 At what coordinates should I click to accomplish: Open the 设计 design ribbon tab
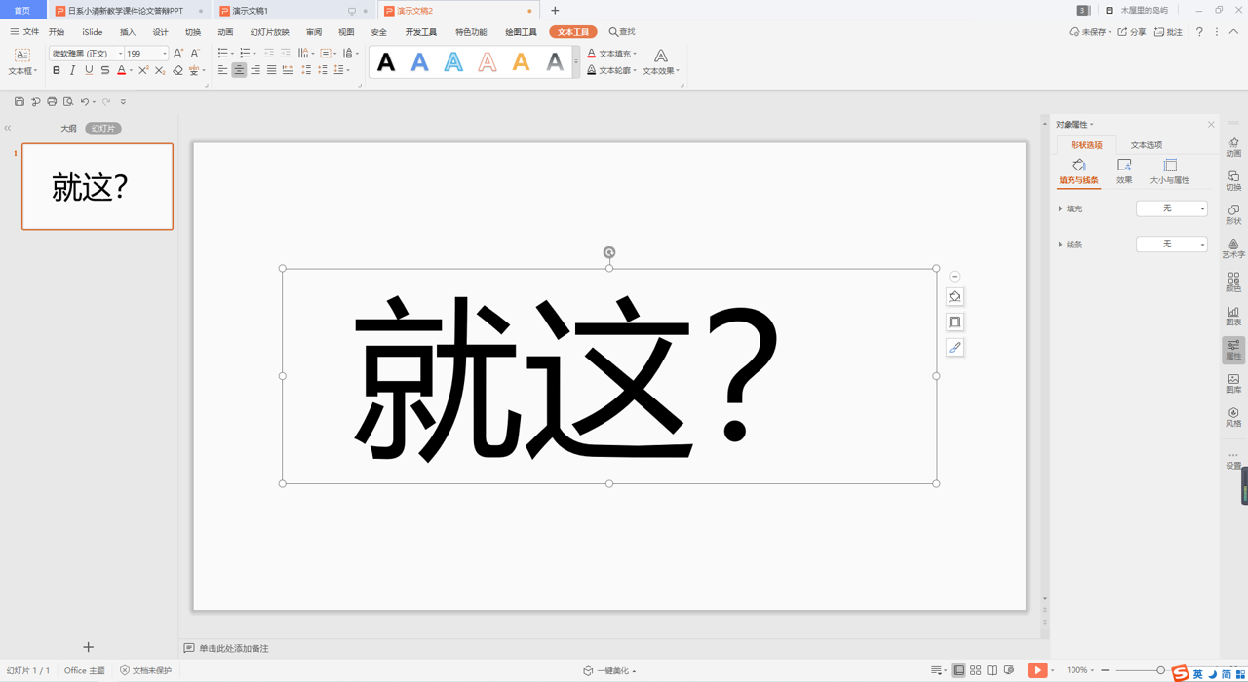160,32
